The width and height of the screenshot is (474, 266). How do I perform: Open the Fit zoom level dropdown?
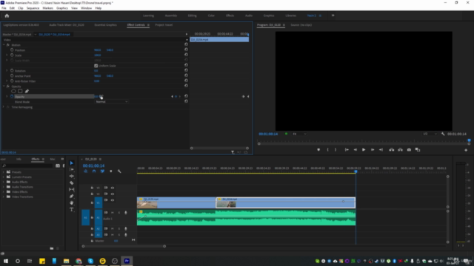pos(299,134)
